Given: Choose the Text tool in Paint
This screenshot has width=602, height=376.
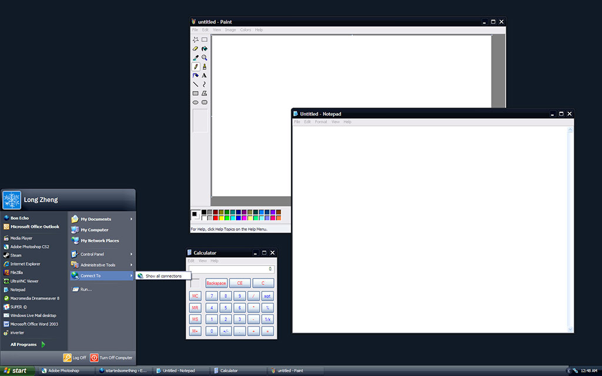Looking at the screenshot, I should coord(204,75).
